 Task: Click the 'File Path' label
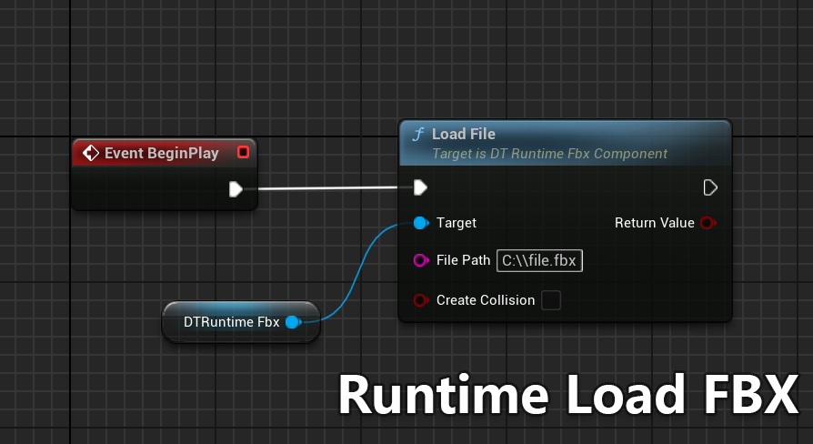[x=463, y=260]
